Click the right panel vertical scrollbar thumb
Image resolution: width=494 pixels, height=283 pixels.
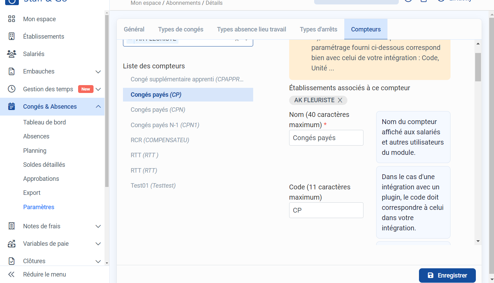click(x=478, y=67)
